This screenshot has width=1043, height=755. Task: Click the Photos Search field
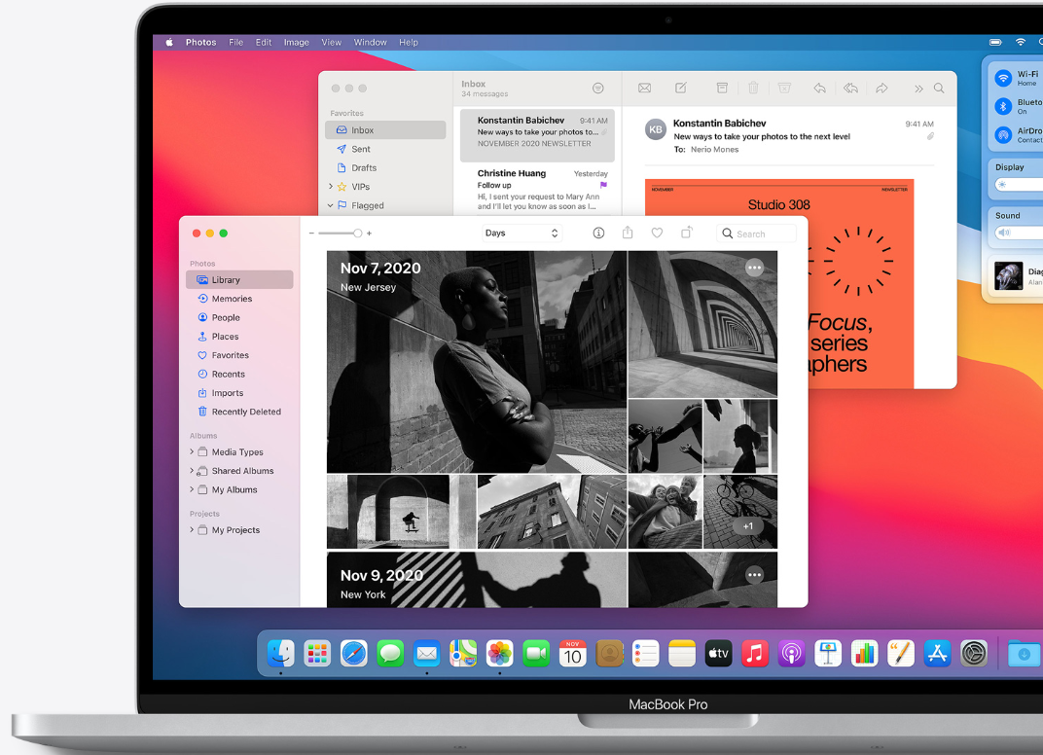[757, 234]
